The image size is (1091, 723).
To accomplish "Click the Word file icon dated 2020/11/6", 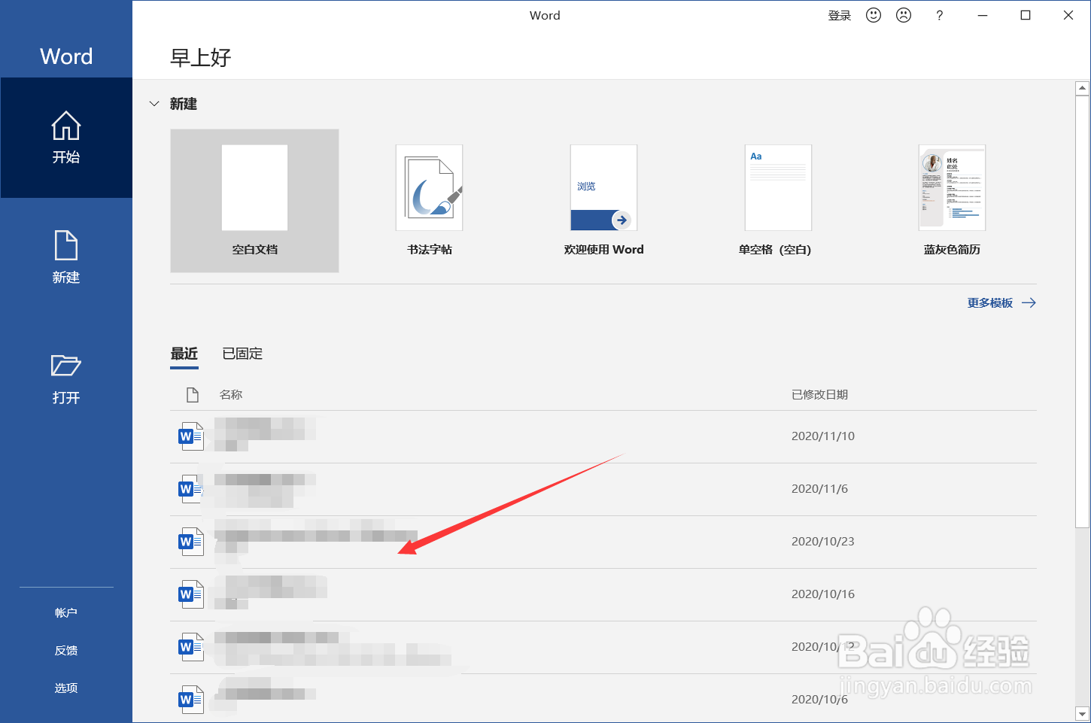I will (191, 489).
